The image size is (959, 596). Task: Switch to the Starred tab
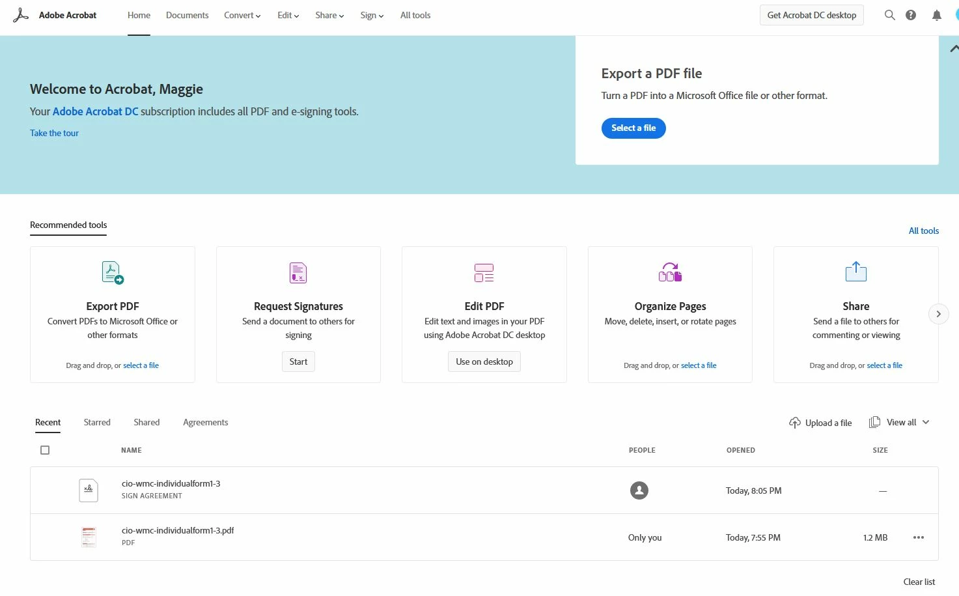[x=97, y=422]
